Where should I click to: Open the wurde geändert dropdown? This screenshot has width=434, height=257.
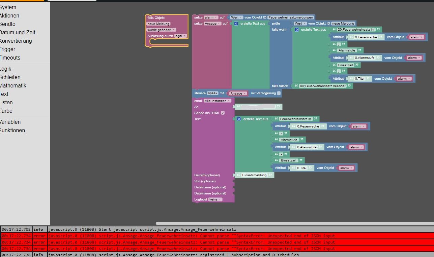point(161,30)
